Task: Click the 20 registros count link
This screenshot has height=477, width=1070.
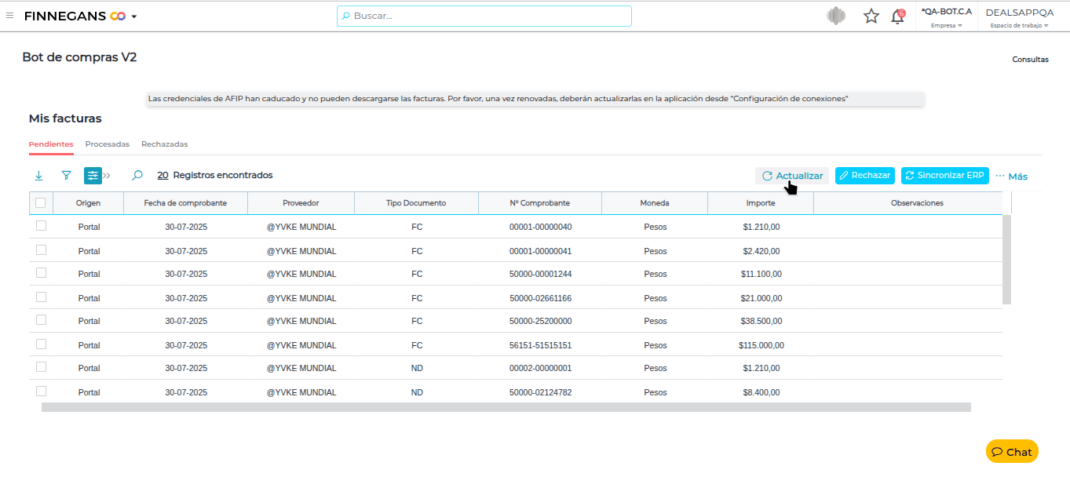Action: [163, 176]
